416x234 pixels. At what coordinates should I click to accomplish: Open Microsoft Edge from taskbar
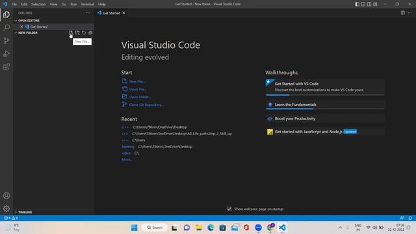211,227
